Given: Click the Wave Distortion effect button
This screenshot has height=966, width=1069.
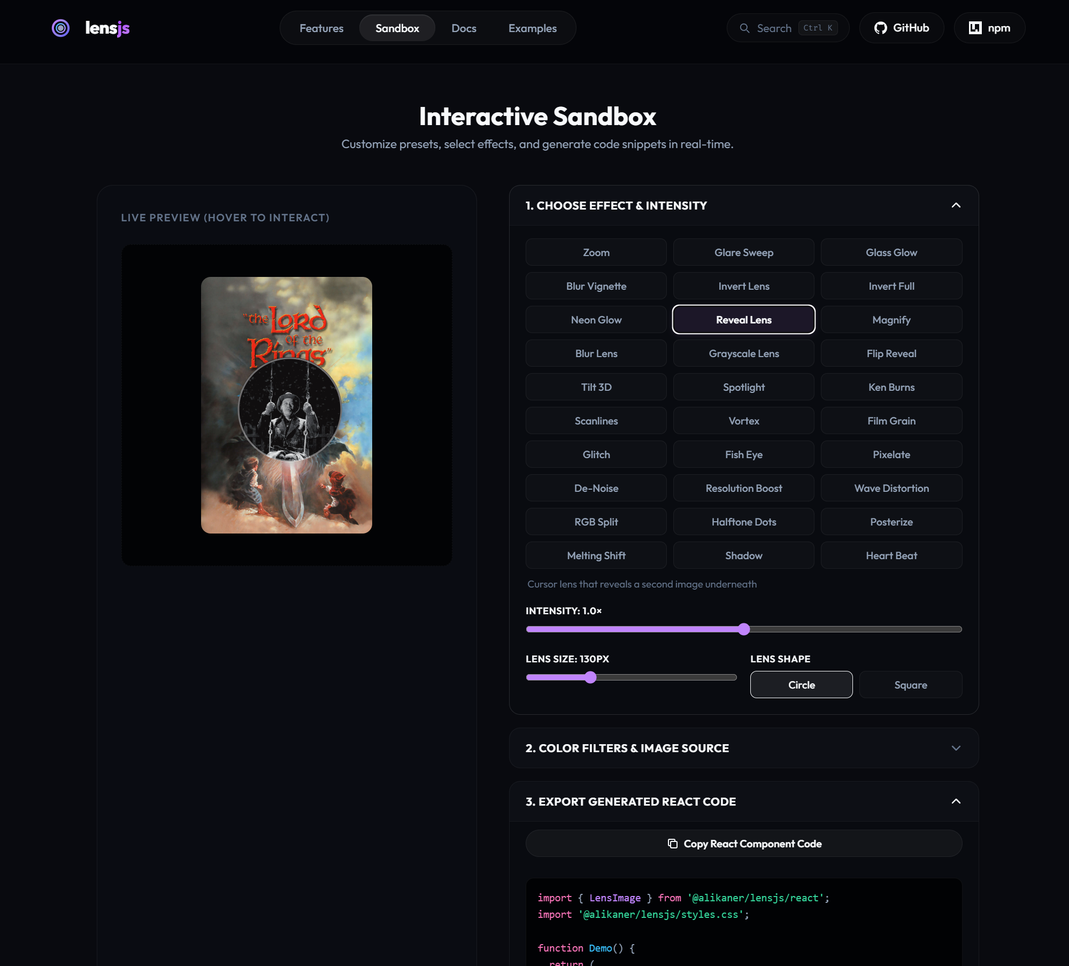Looking at the screenshot, I should click(891, 488).
